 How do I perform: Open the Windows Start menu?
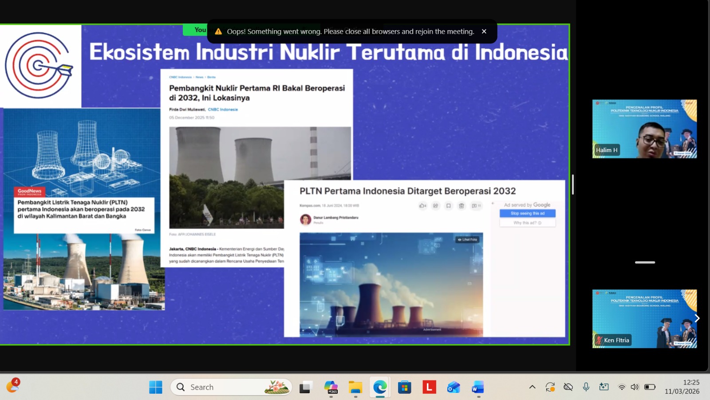(155, 387)
